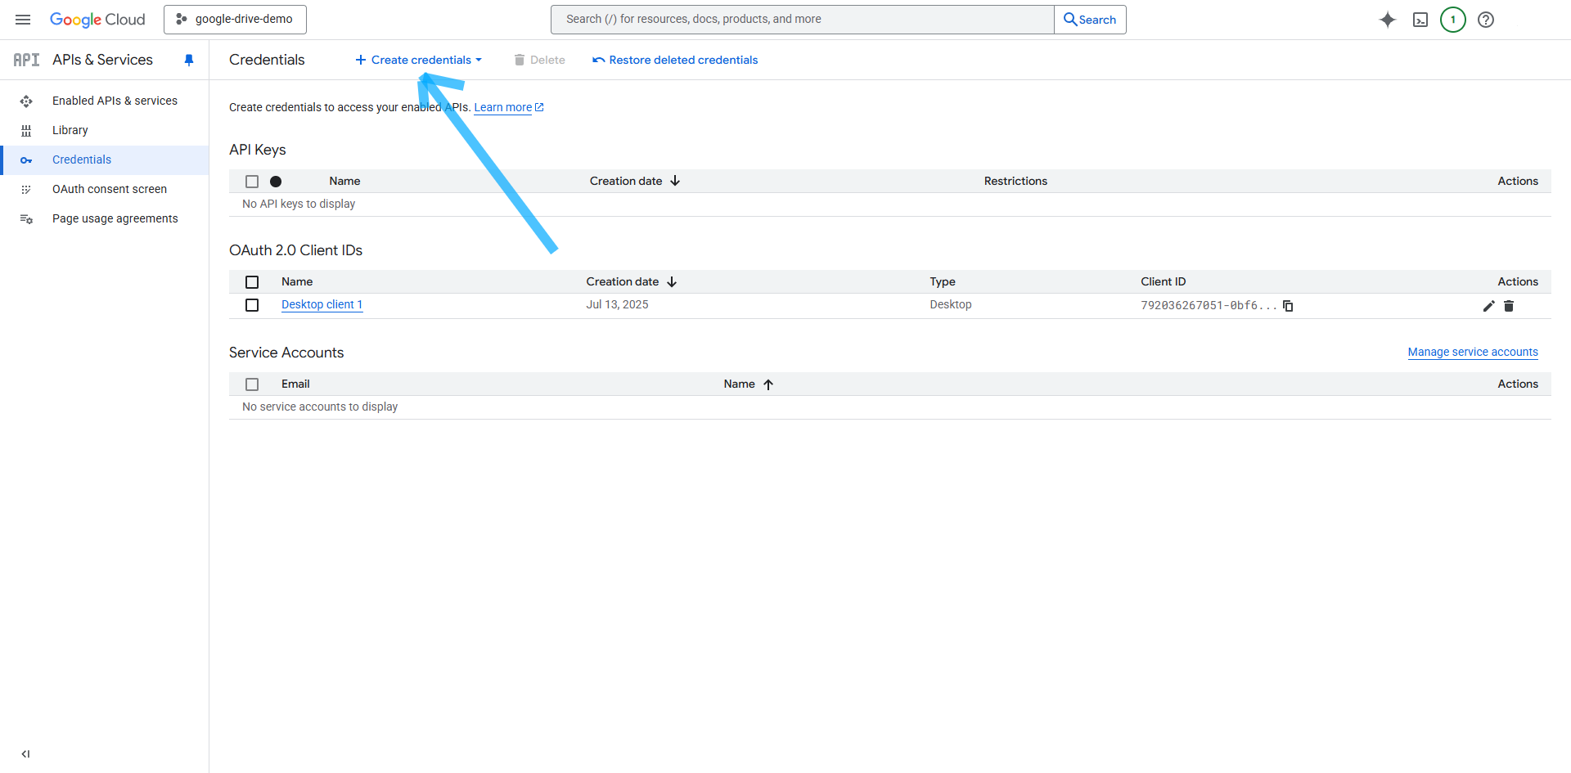Viewport: 1571px width, 773px height.
Task: Select all OAuth 2.0 Client IDs checkbox
Action: (x=252, y=282)
